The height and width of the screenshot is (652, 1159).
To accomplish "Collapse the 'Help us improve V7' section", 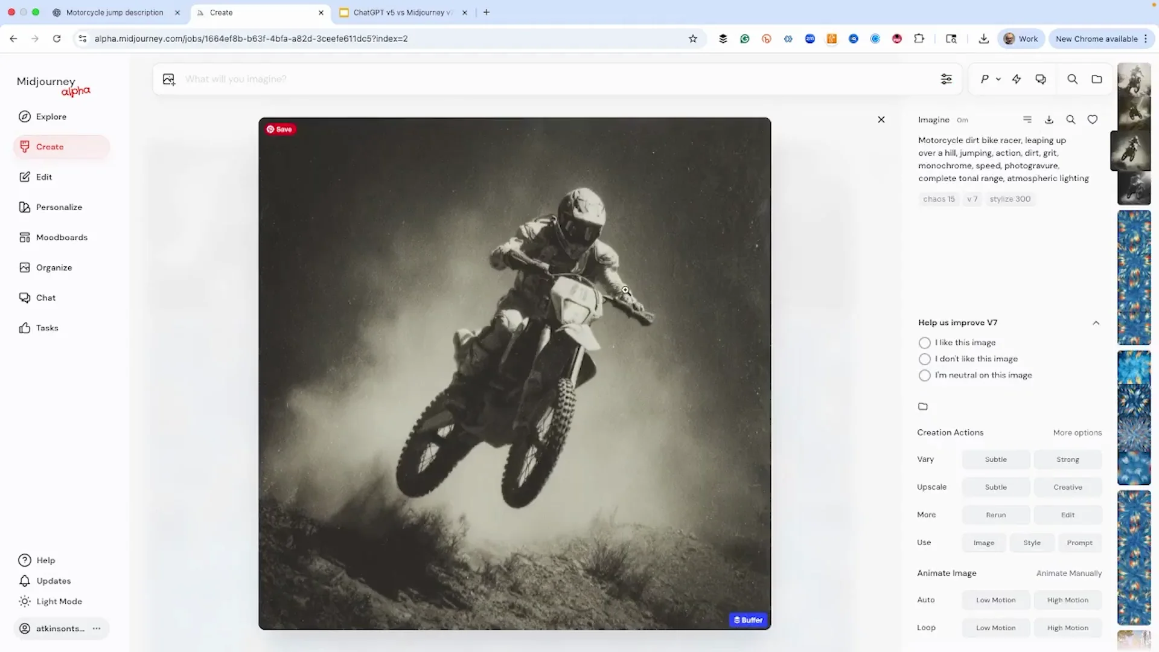I will pyautogui.click(x=1096, y=322).
